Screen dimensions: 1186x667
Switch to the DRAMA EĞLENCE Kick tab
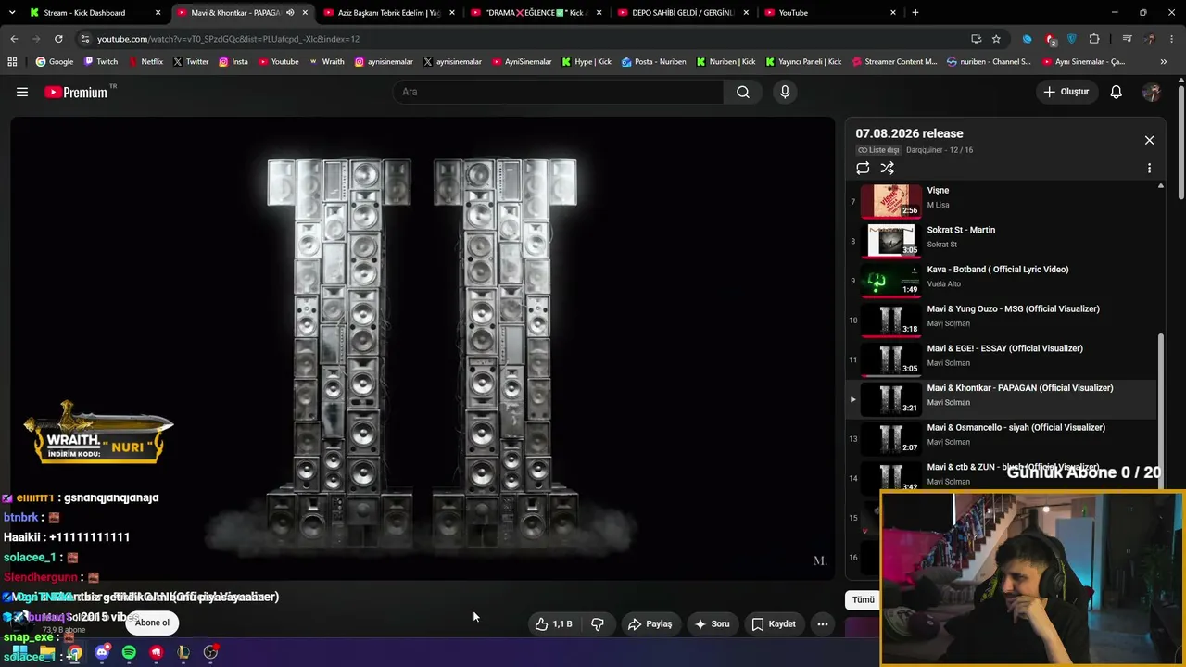[x=536, y=13]
